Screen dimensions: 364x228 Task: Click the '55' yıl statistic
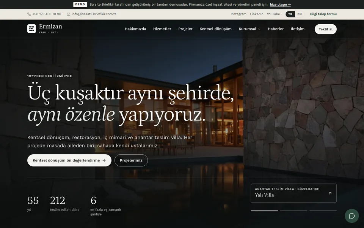pos(33,204)
